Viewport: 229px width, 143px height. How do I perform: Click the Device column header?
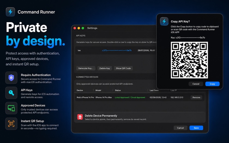(80, 90)
